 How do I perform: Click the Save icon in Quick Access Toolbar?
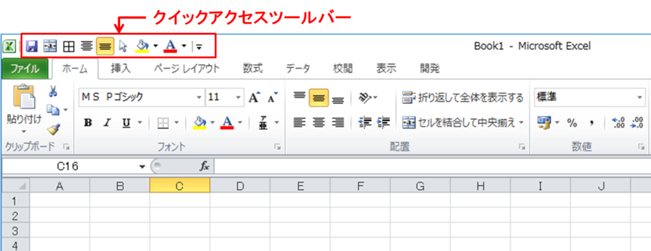coord(32,46)
